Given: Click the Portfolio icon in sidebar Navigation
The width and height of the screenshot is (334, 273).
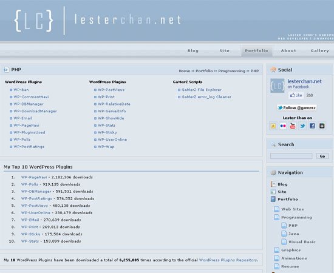Looking at the screenshot, I should tap(273, 199).
